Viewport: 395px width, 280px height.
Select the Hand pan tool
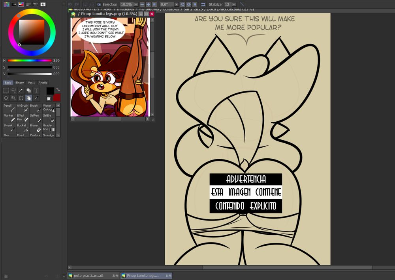[29, 98]
